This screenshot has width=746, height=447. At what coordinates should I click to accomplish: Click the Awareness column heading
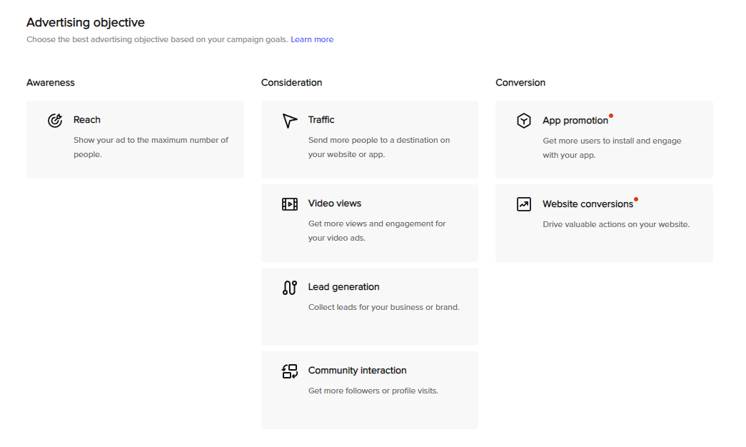tap(51, 82)
